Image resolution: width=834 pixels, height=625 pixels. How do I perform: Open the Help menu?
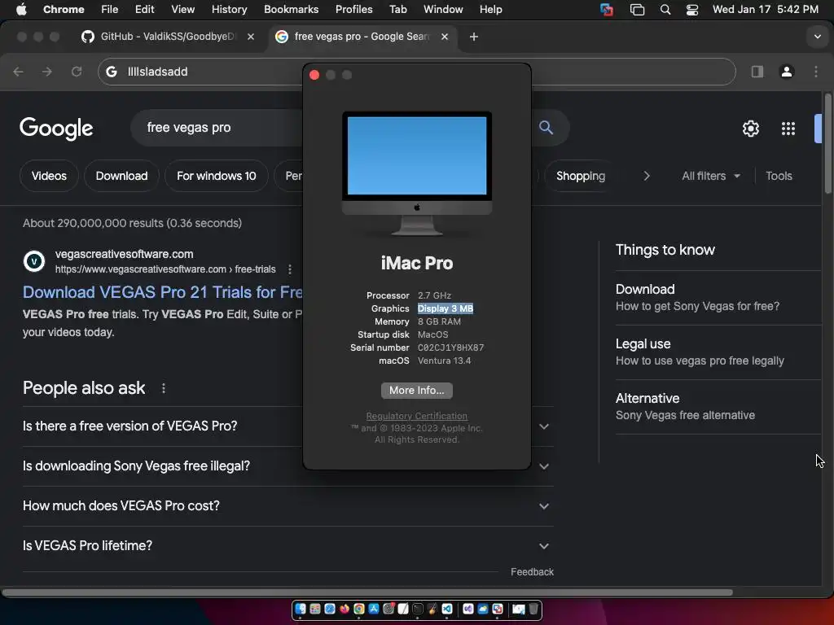pos(490,10)
